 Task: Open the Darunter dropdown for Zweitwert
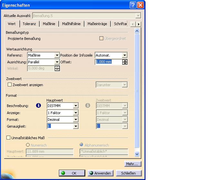pyautogui.click(x=125, y=85)
